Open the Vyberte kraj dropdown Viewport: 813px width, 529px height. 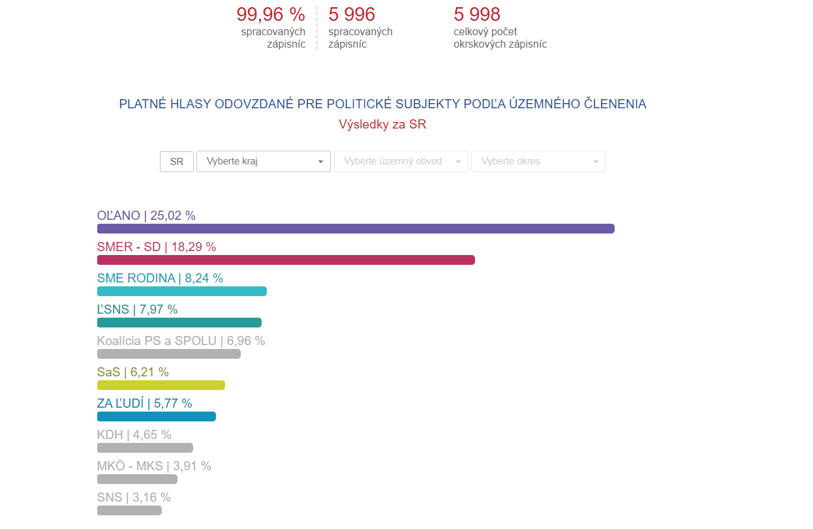(264, 161)
